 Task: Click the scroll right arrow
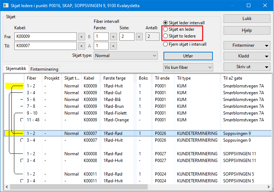click(x=268, y=187)
